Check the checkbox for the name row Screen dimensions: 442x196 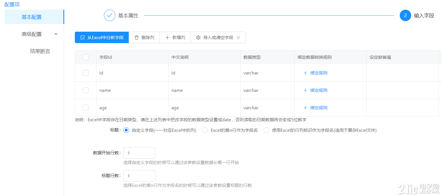tap(86, 90)
